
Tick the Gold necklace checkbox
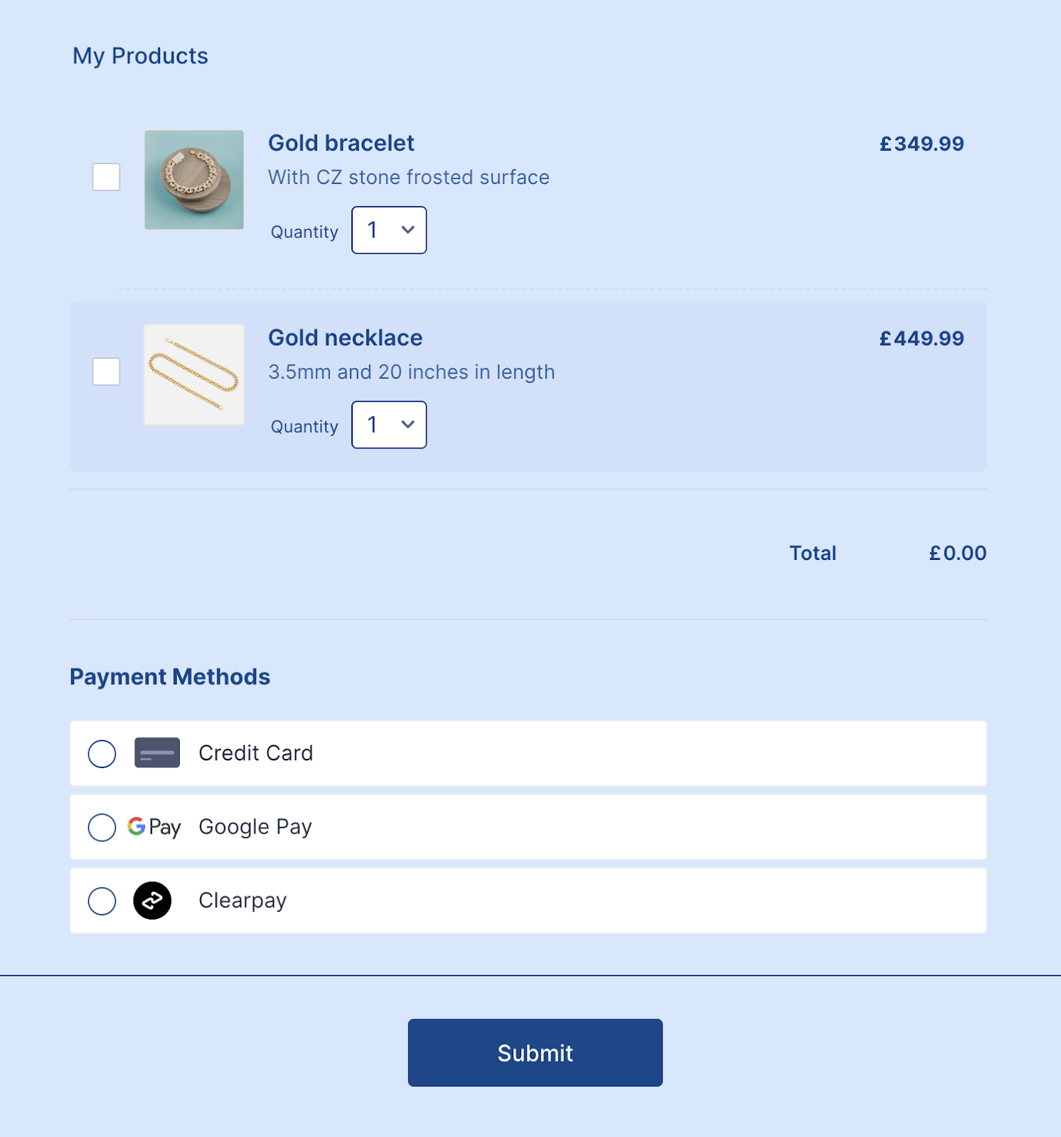pos(106,372)
